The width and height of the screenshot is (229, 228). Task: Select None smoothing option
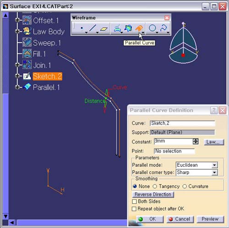135,186
